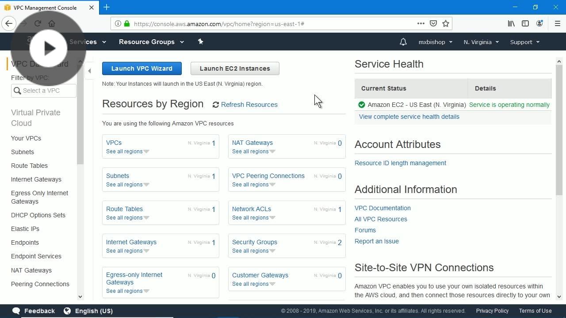Image resolution: width=566 pixels, height=318 pixels.
Task: Open the Terms of Use footer link
Action: click(535, 311)
